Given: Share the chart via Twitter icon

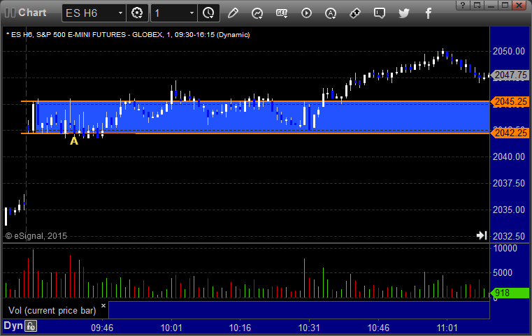Looking at the screenshot, I should tap(404, 13).
